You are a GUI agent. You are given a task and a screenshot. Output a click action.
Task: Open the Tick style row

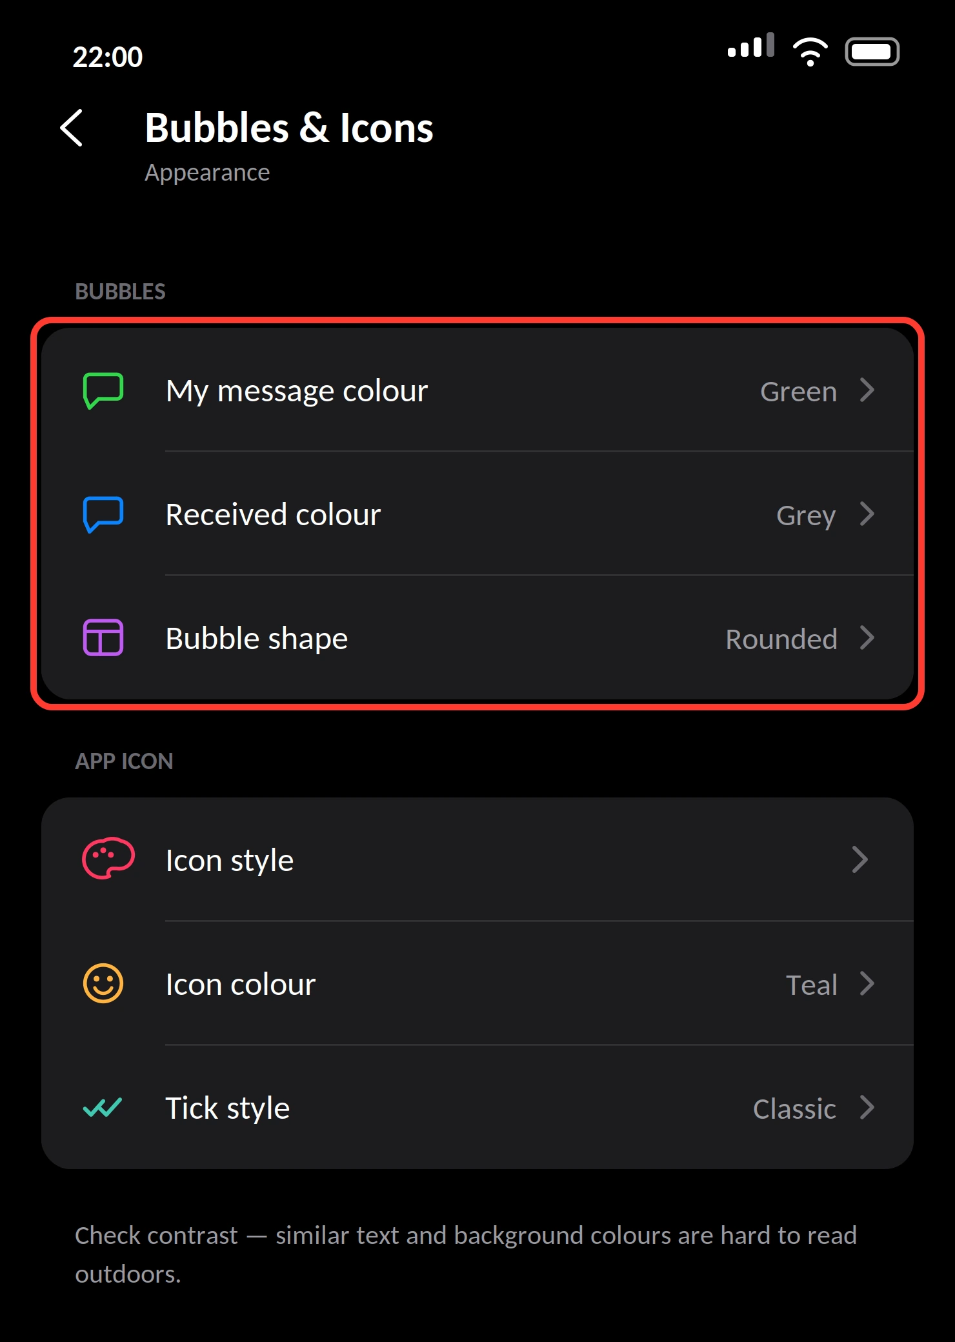click(477, 1107)
